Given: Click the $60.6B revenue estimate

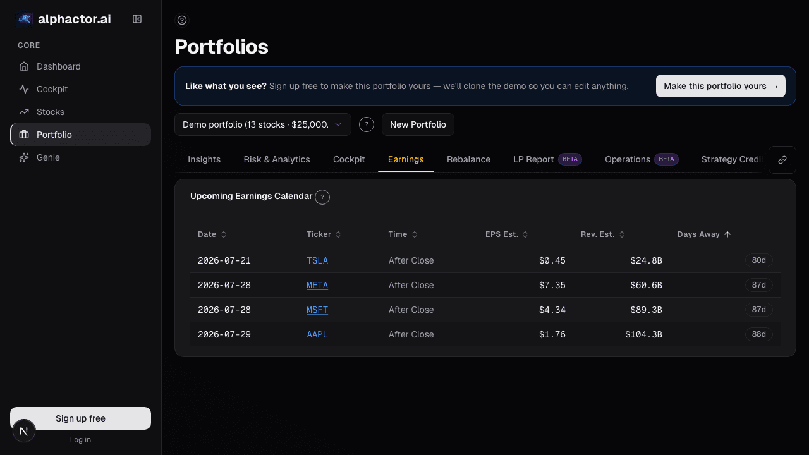Looking at the screenshot, I should (x=646, y=285).
